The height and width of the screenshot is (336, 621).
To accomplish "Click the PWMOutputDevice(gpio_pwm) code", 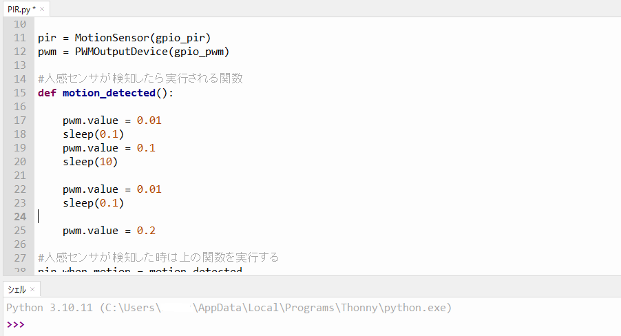I will point(152,52).
